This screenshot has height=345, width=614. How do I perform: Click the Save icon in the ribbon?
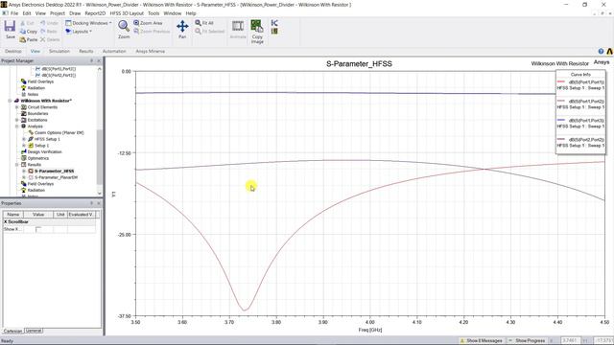(x=10, y=27)
